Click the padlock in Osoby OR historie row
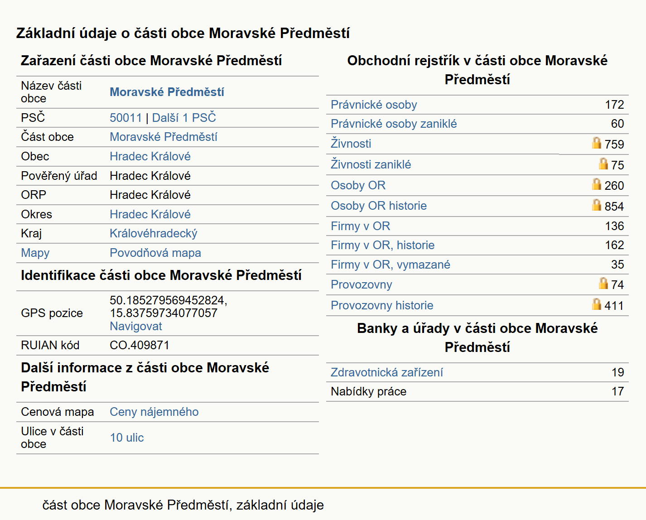646x520 pixels. point(597,205)
